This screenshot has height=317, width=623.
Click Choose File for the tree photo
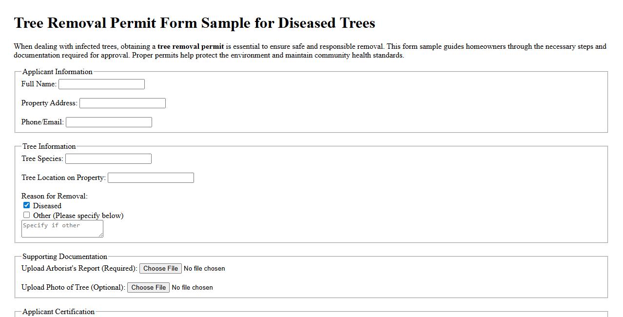tap(148, 287)
